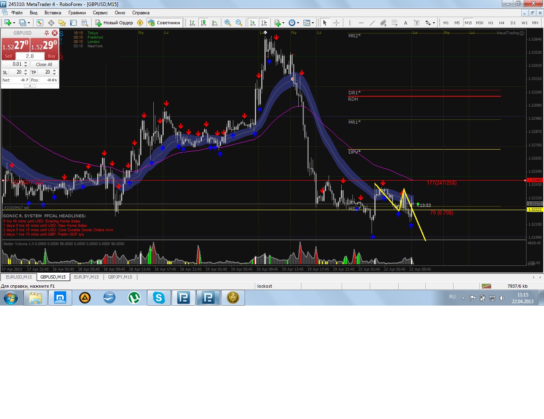
Task: Switch to the GBPJPY,M15 chart tab
Action: tap(120, 277)
